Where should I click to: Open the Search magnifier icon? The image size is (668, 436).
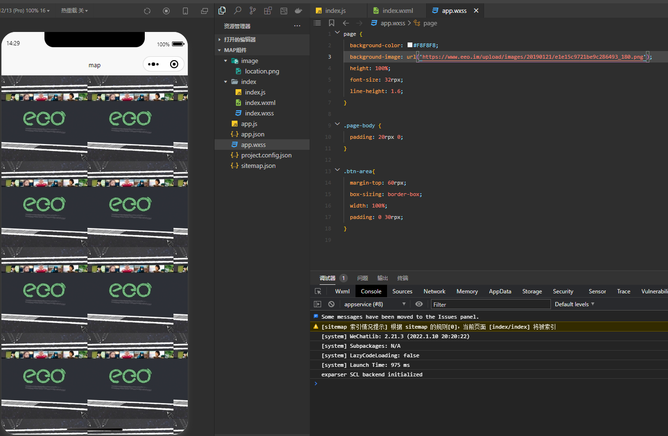coord(237,10)
